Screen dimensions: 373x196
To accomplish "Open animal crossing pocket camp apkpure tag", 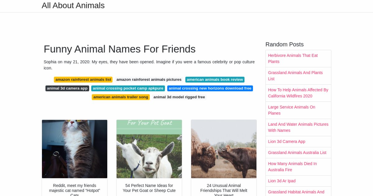I will tap(128, 88).
